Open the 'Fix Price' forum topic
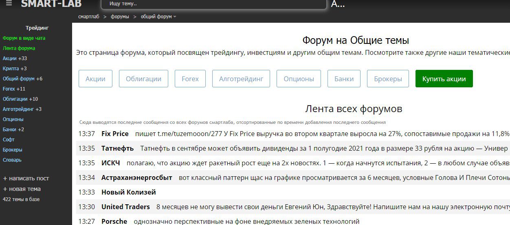Screen dimensions: 510x225 coord(115,134)
